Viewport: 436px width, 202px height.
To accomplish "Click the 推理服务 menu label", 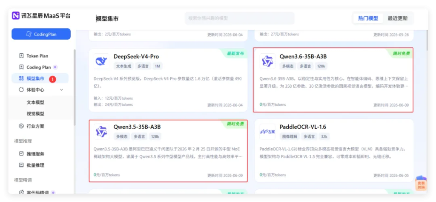I will [x=35, y=153].
